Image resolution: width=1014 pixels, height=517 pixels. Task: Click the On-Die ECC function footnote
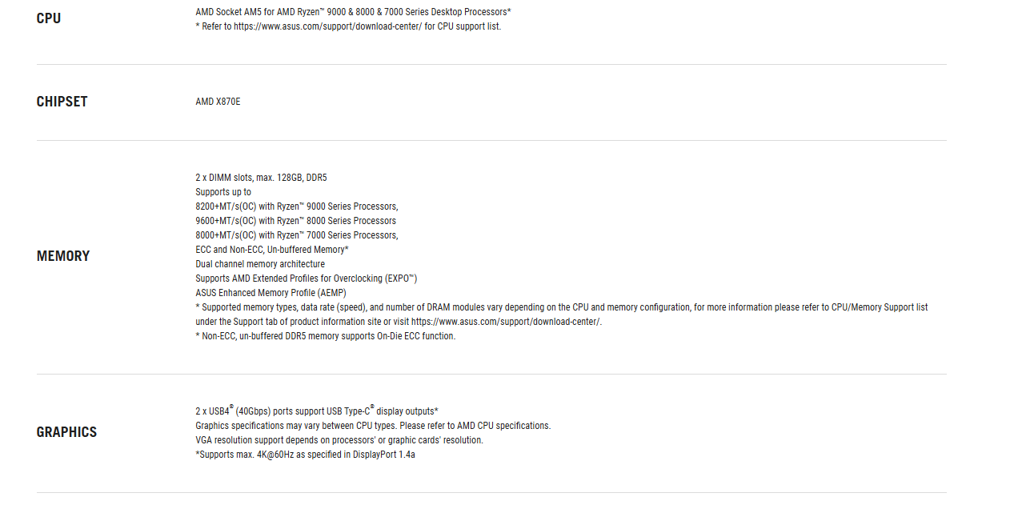point(325,336)
